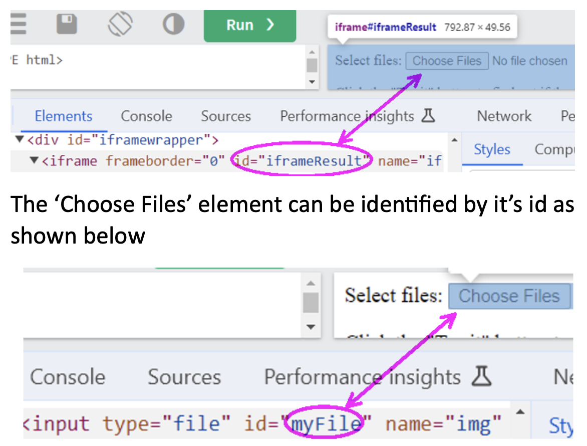Click the flask icon in the lower DevTools tab bar
The image size is (587, 446).
point(482,377)
